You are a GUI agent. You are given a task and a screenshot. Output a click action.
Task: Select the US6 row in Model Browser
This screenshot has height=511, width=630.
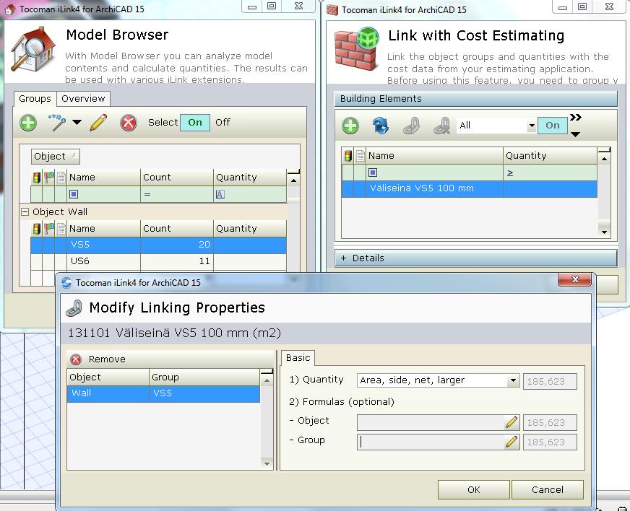(158, 261)
